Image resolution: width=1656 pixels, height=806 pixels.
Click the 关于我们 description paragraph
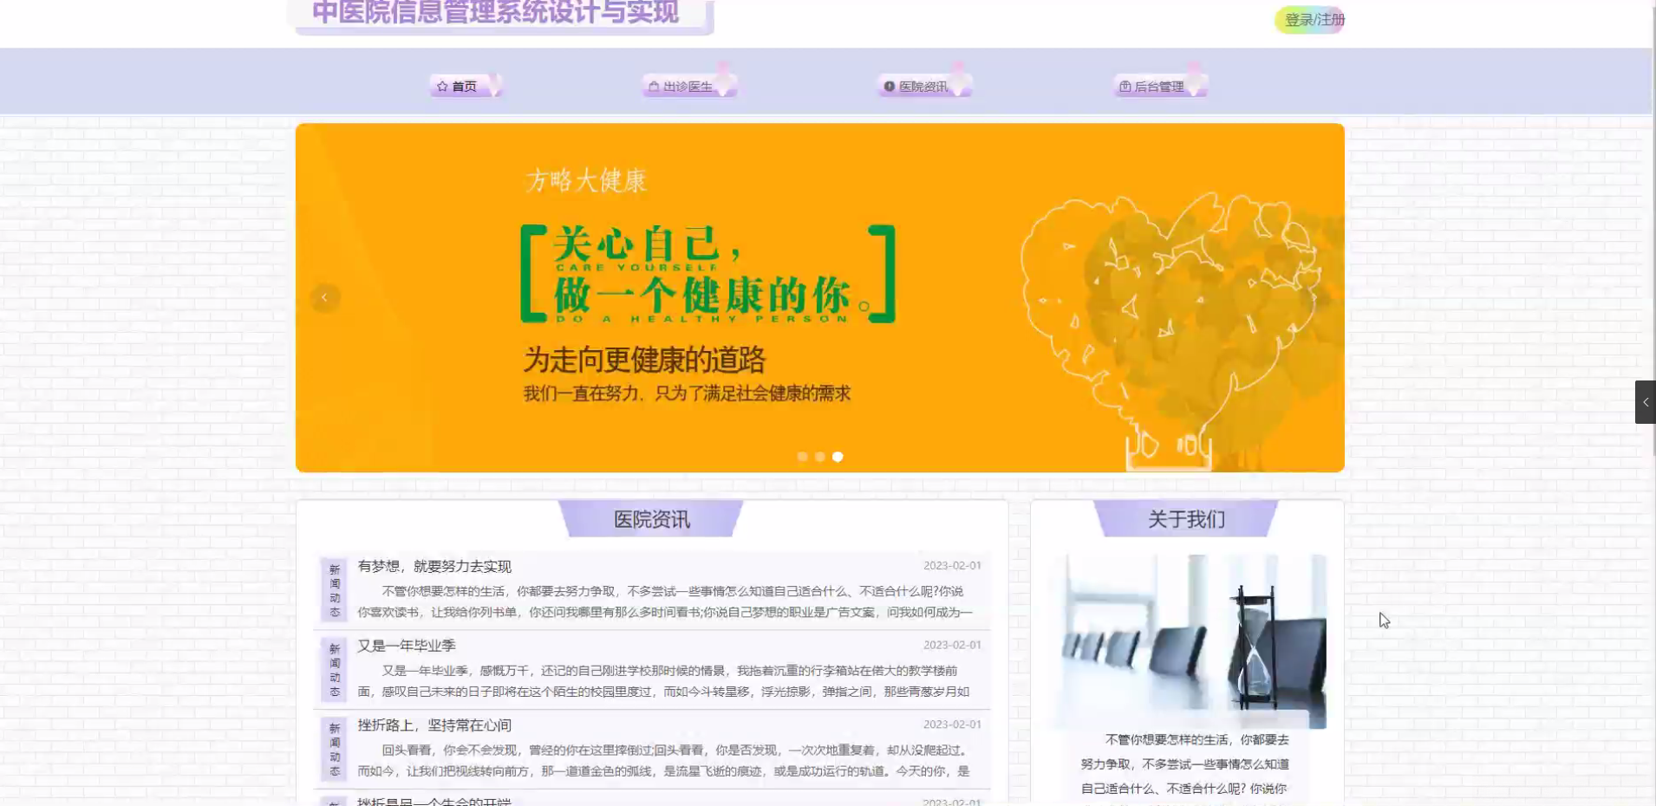click(1185, 769)
